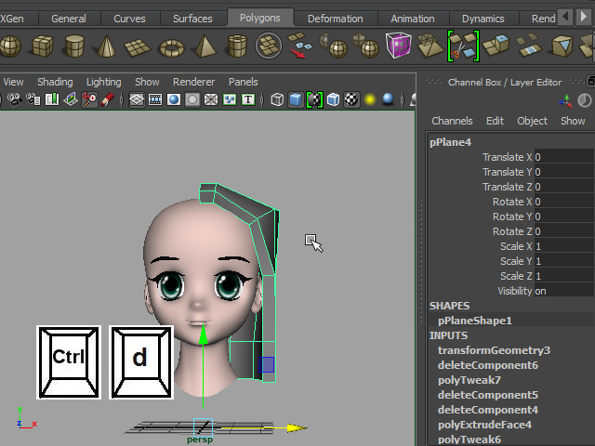Screen dimensions: 595x446
Task: Select the Polygons shelf tab
Action: 260,18
